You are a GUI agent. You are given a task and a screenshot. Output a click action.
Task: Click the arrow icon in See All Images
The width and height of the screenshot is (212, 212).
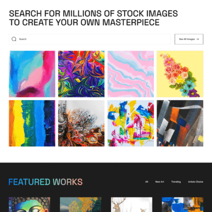[197, 39]
